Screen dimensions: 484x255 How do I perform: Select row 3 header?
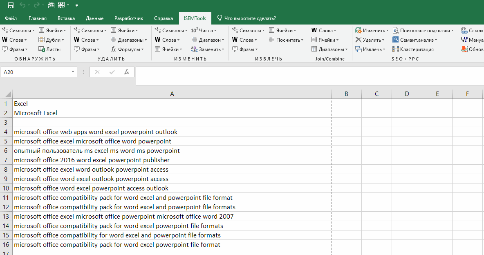pyautogui.click(x=6, y=122)
